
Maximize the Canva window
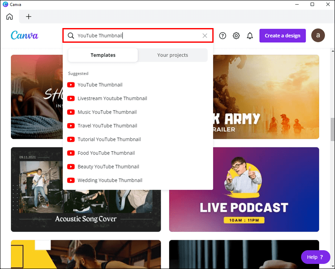[x=312, y=4]
